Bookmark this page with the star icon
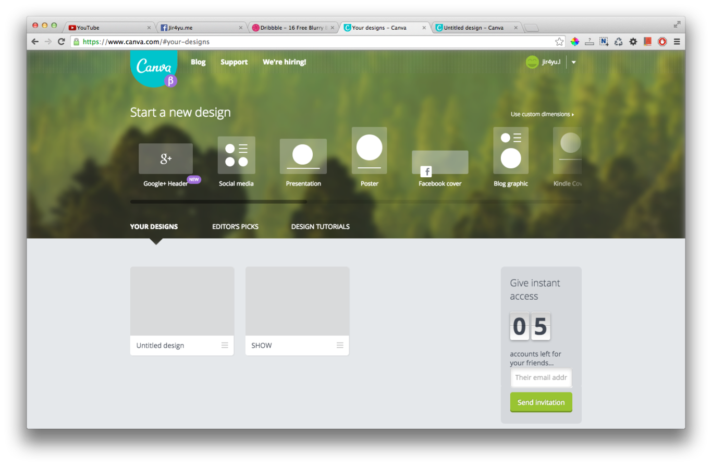Viewport: 712px width, 466px height. coord(559,42)
